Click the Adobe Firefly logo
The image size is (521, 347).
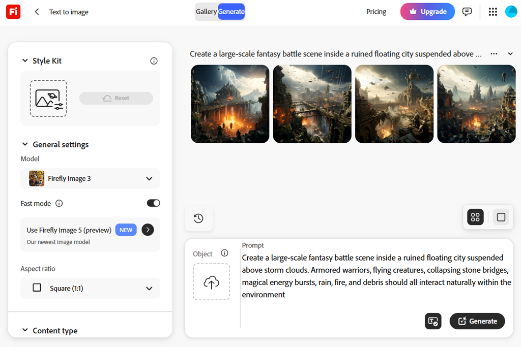[x=13, y=12]
